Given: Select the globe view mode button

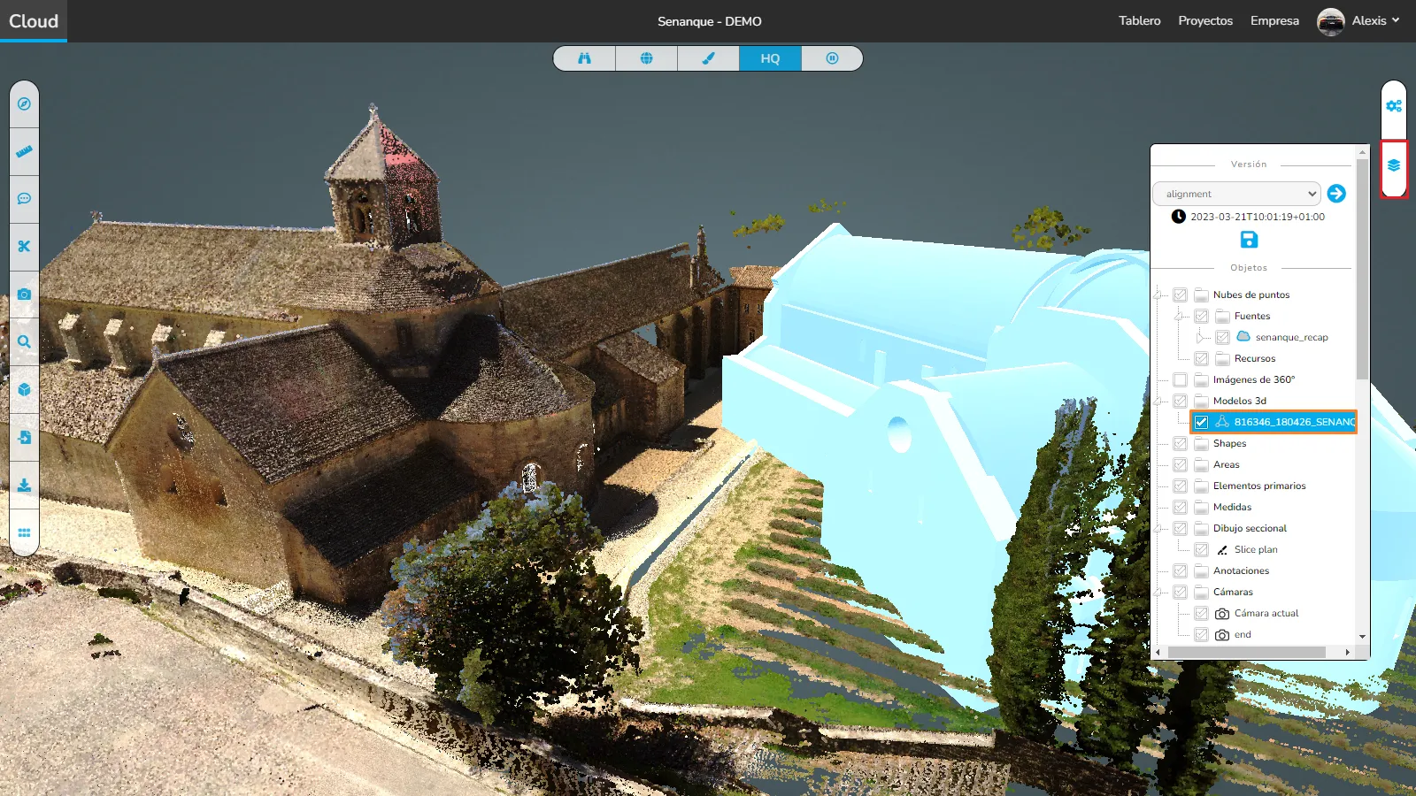Looking at the screenshot, I should 646,58.
